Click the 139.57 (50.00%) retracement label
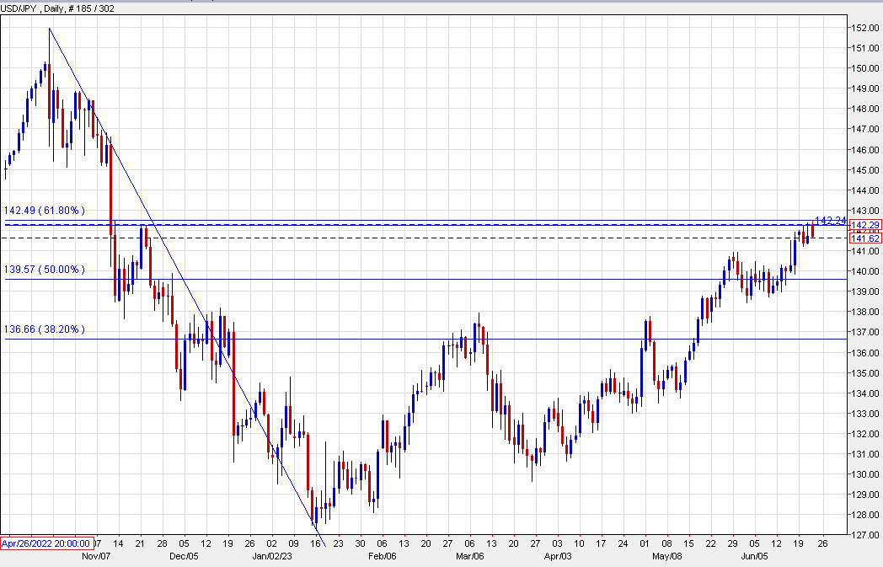This screenshot has width=883, height=567. (45, 270)
